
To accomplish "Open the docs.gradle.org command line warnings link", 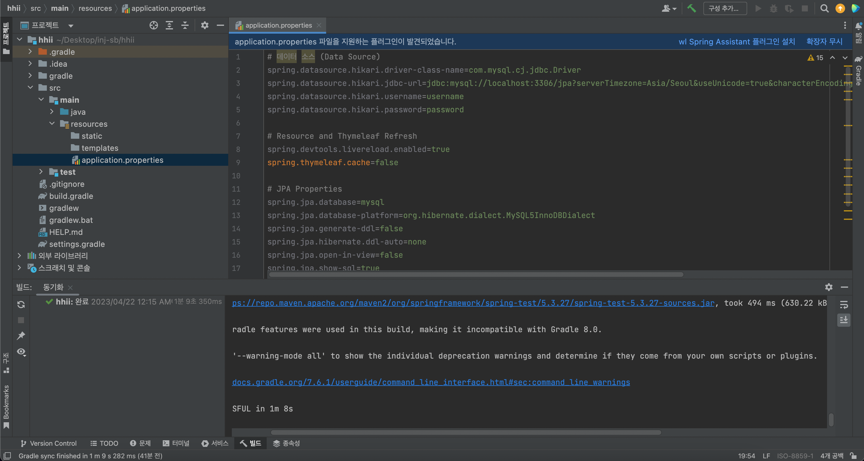I will tap(431, 383).
